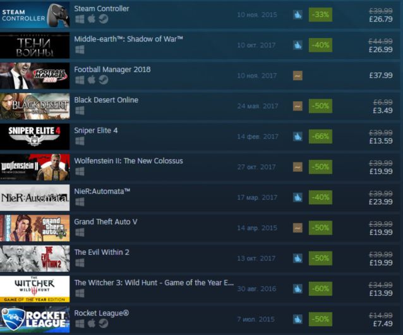This screenshot has width=403, height=335.
Task: Click the Grand Theft Auto V cover image
Action: pos(35,228)
